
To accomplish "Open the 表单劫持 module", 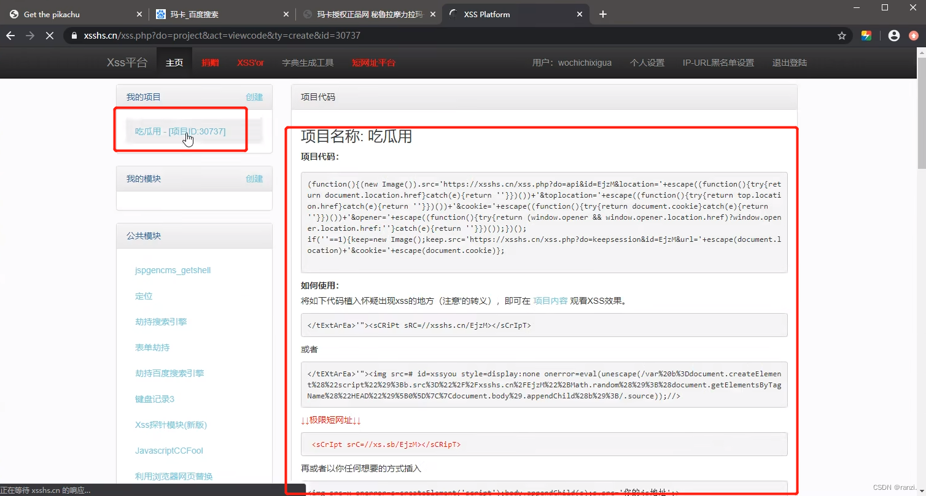I will coord(152,347).
